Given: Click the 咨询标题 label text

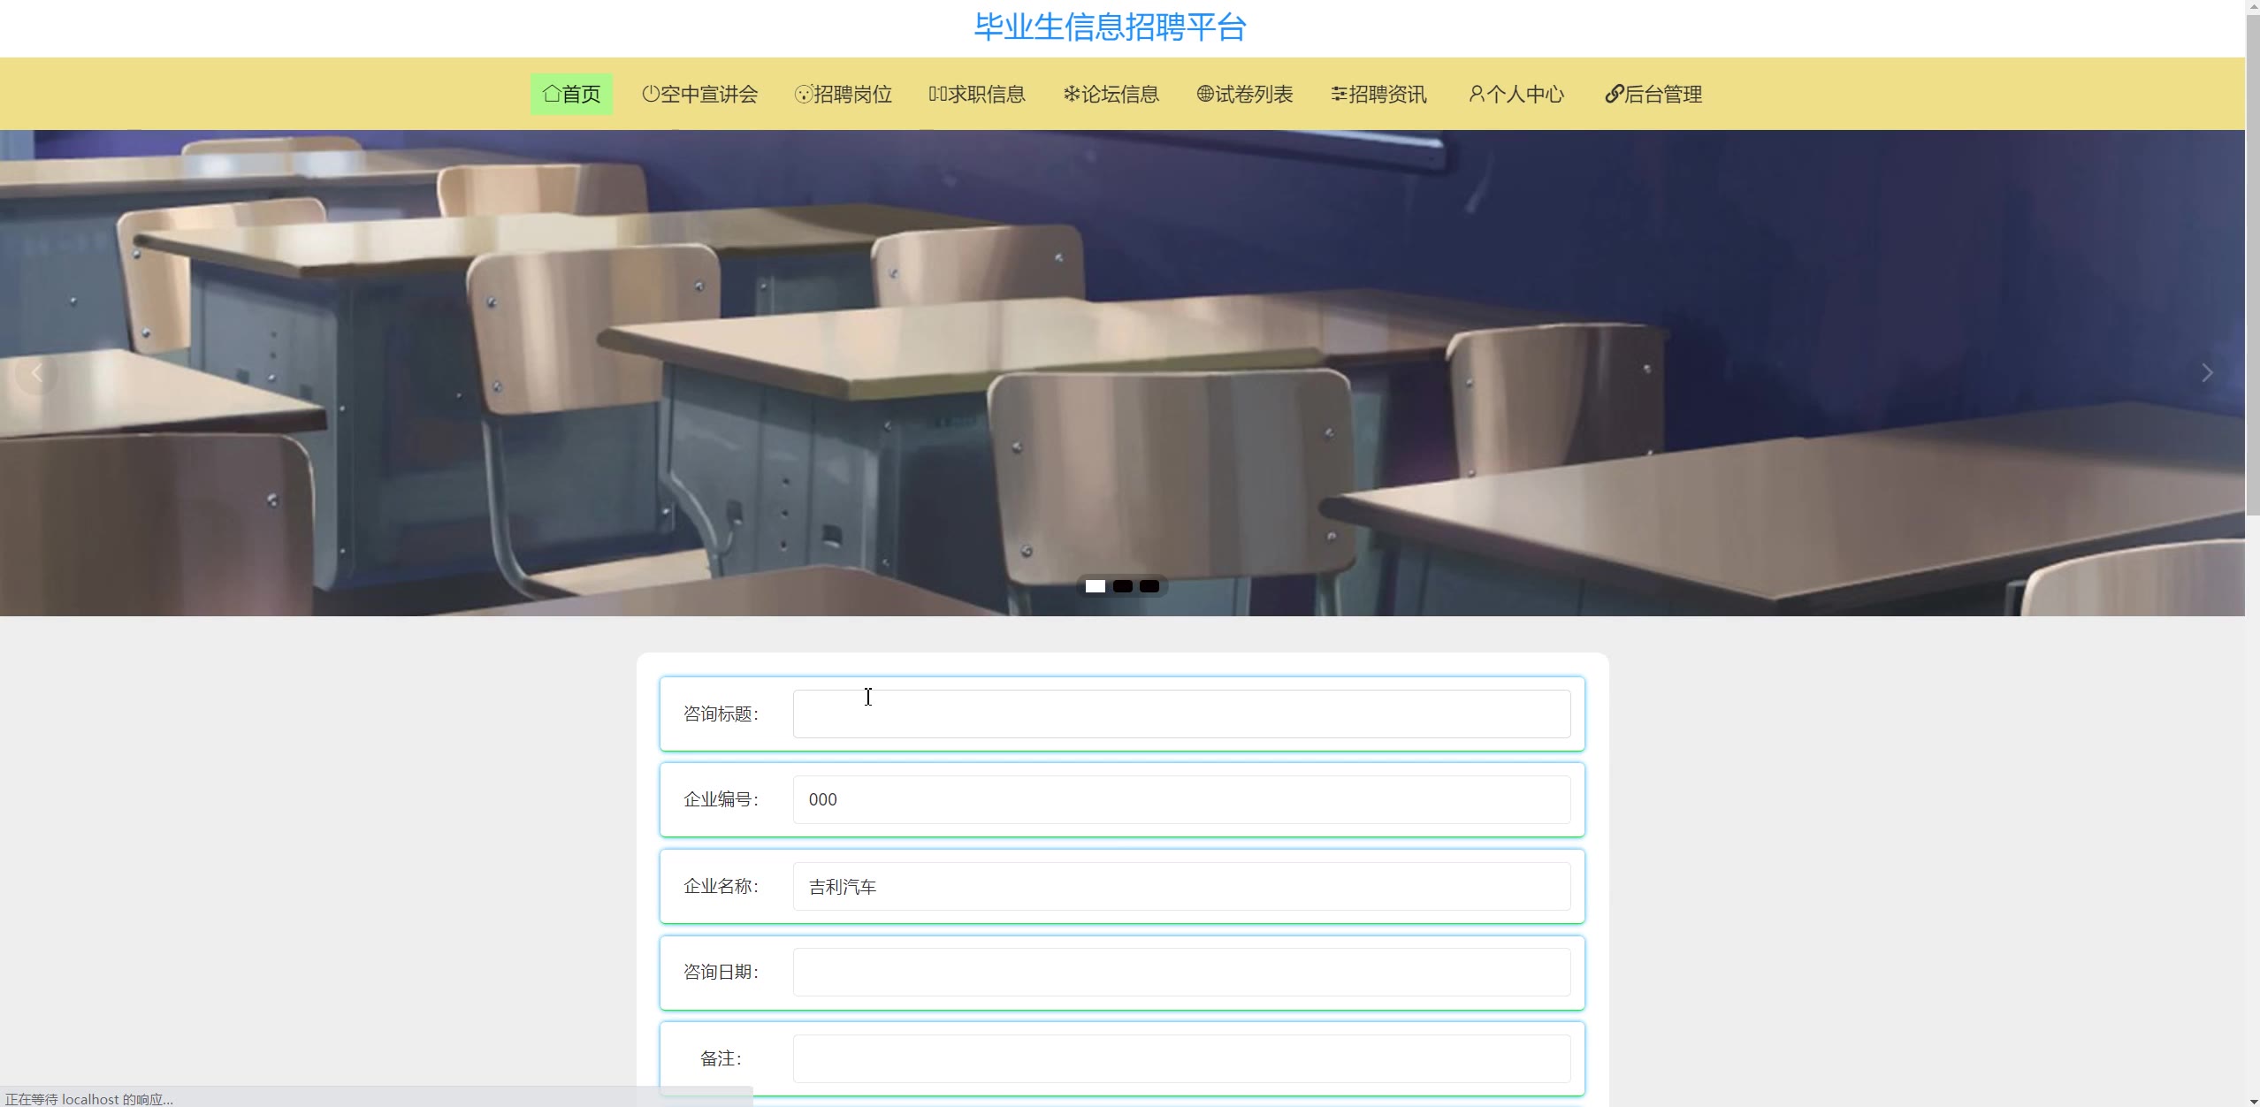Looking at the screenshot, I should coord(721,714).
